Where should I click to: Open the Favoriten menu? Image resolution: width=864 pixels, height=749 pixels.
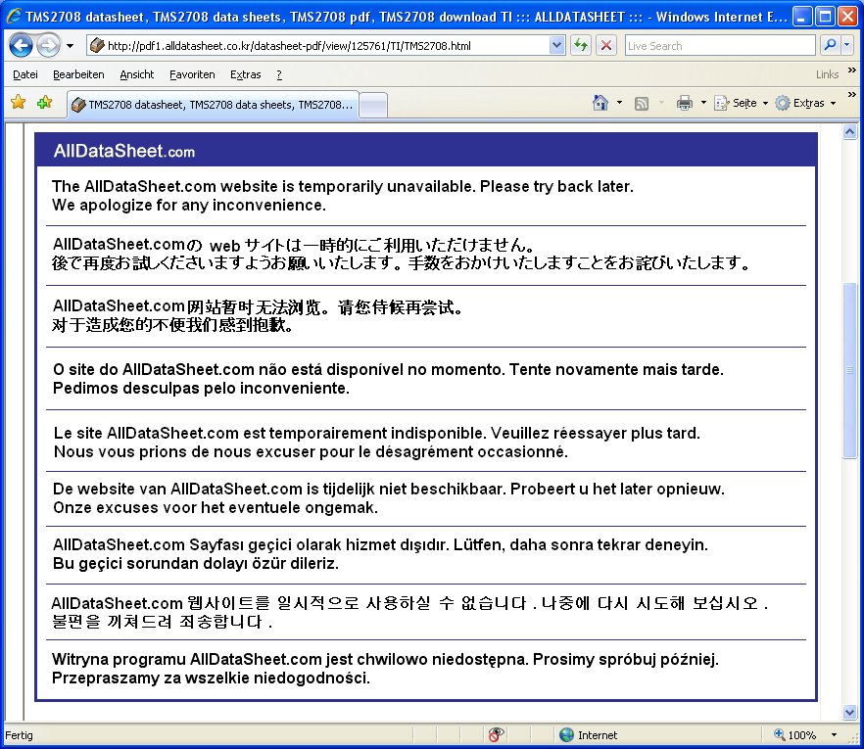click(192, 74)
